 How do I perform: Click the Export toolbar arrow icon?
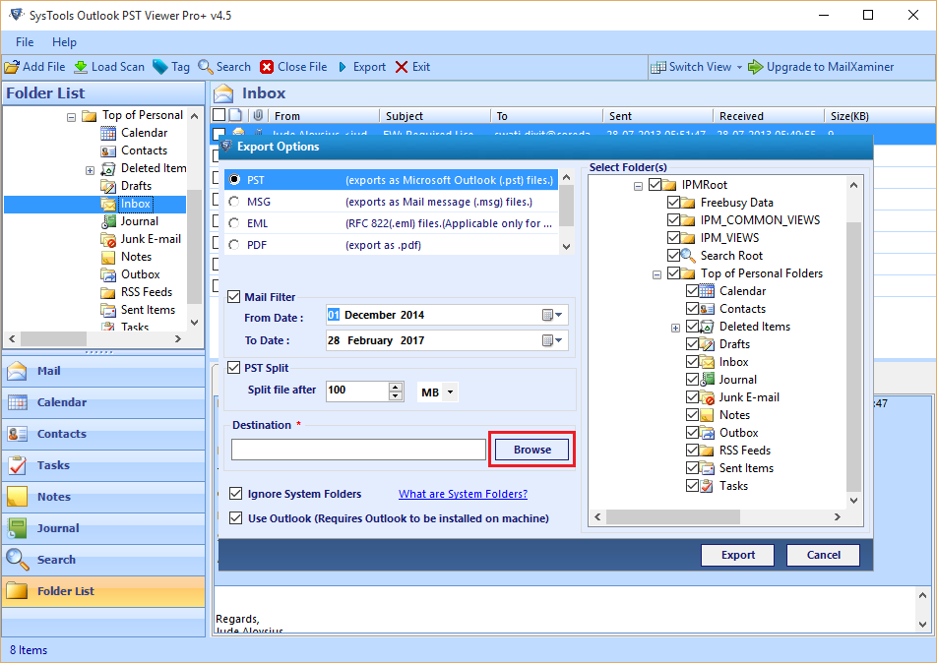click(343, 67)
